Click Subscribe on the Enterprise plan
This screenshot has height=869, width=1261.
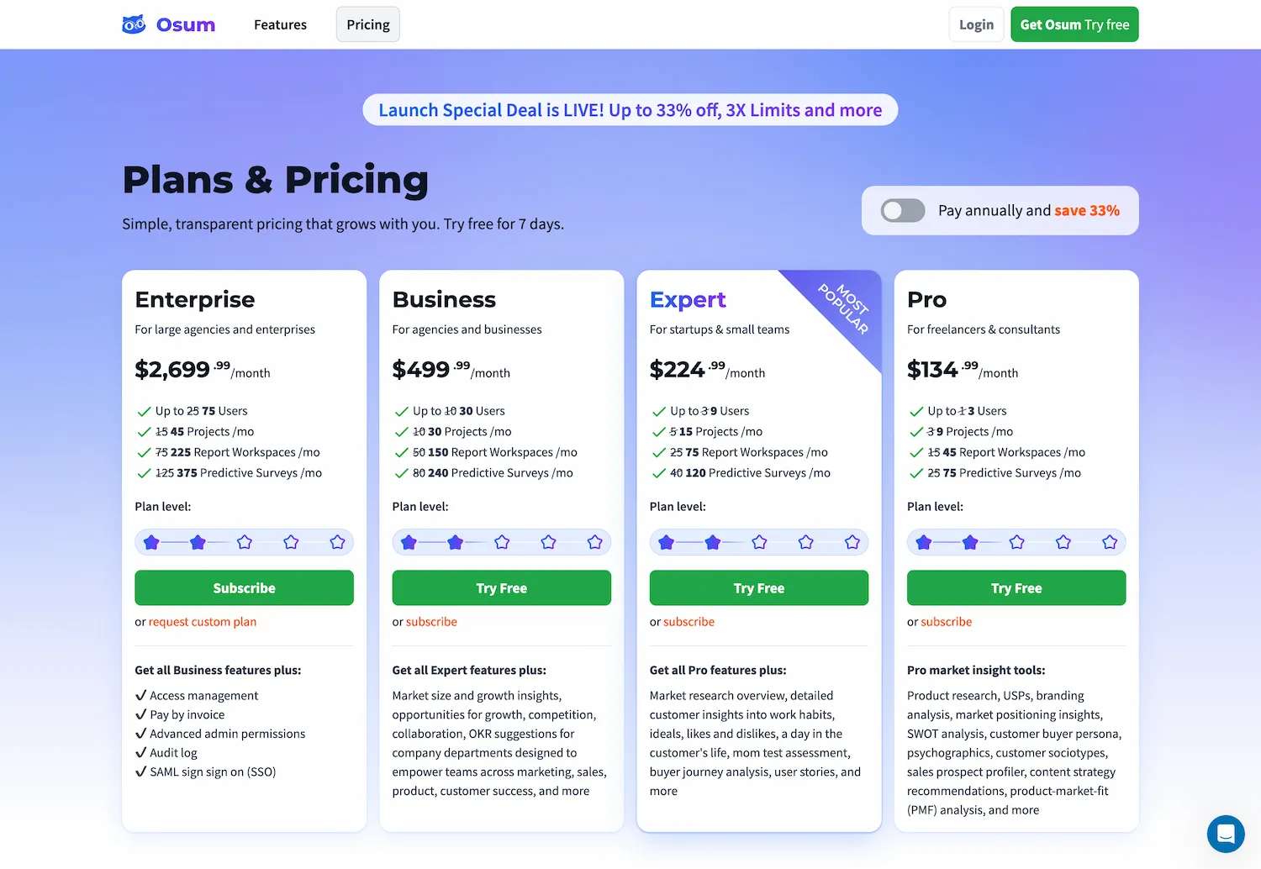[244, 587]
